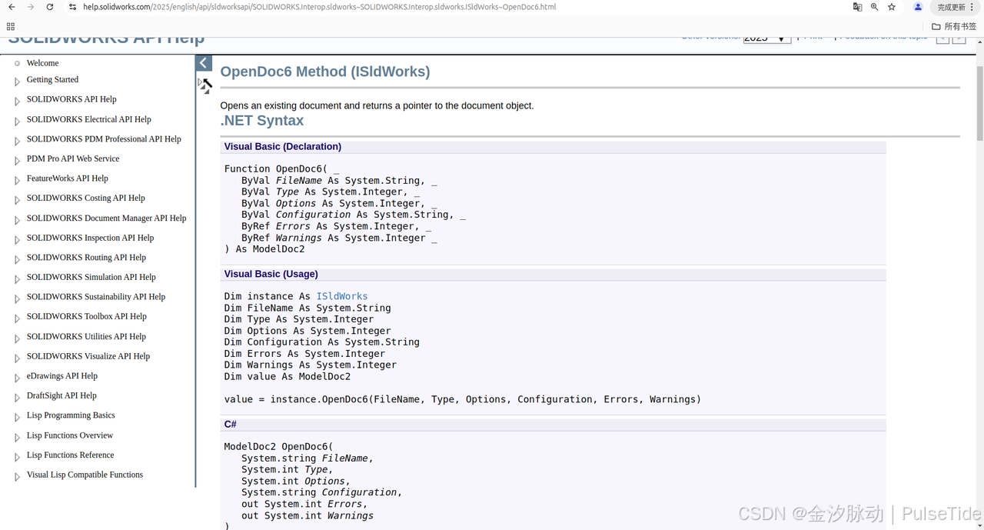This screenshot has height=530, width=984.
Task: Click the address bar URL
Action: (x=319, y=7)
